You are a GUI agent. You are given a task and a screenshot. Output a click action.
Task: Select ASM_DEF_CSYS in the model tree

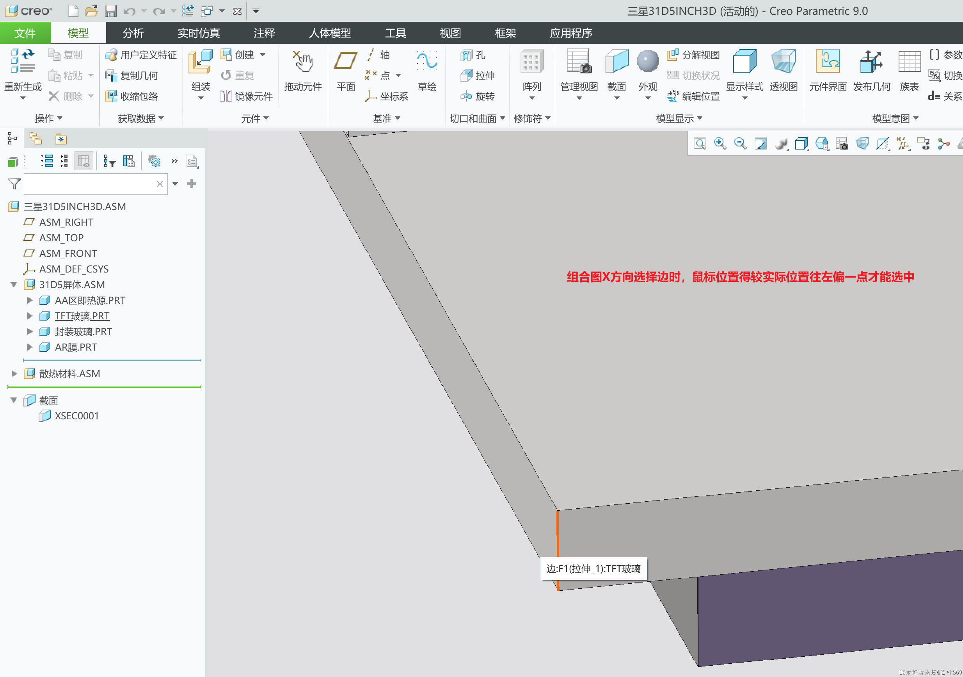click(x=74, y=269)
